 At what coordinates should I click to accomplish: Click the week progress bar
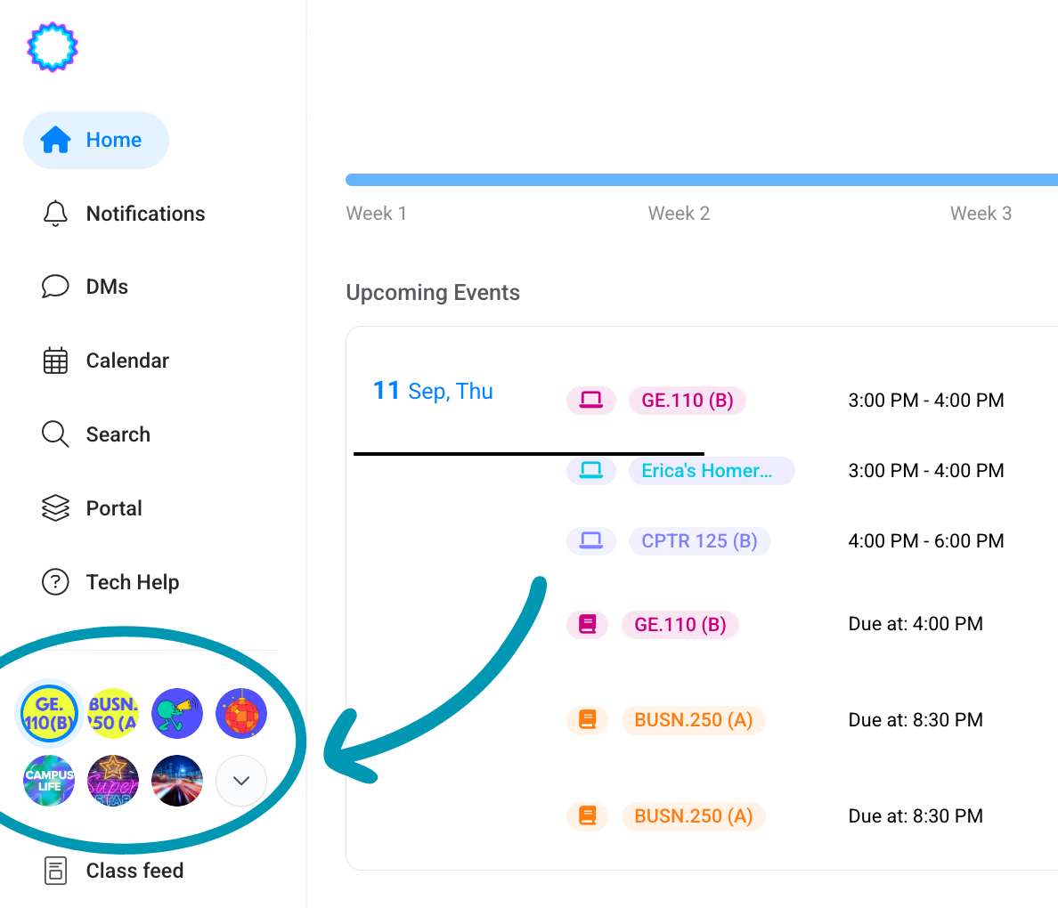(701, 180)
